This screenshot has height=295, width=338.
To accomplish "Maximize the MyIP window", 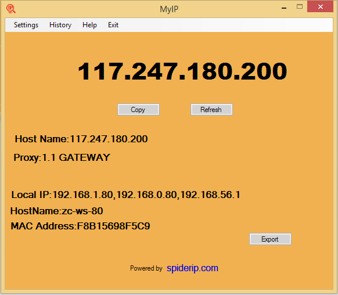I will click(300, 7).
